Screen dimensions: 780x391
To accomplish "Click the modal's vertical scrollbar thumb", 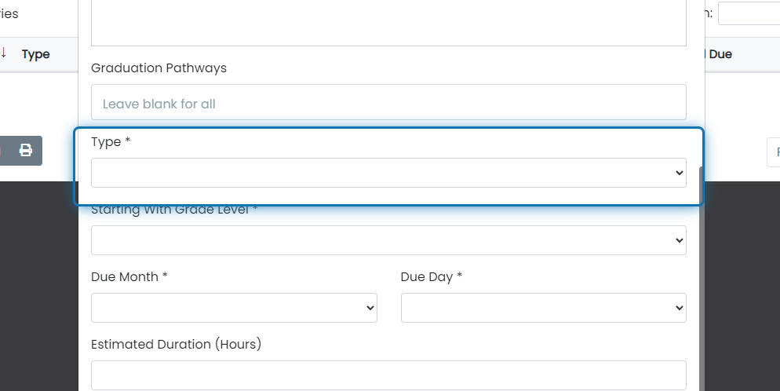I will coord(702,279).
